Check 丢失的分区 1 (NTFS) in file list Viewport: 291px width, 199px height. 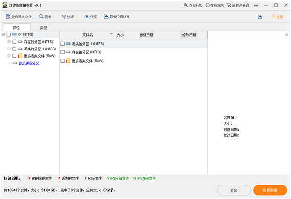pos(62,44)
